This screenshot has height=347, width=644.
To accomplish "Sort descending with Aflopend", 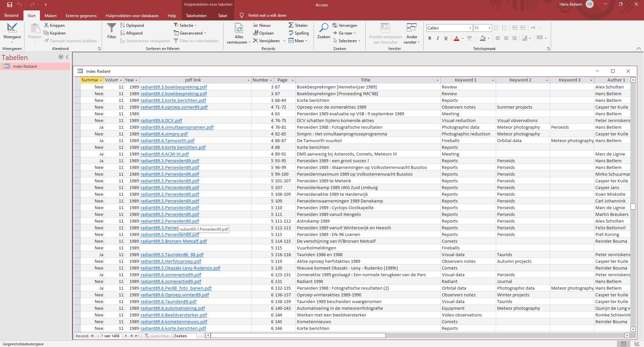I will [x=131, y=33].
